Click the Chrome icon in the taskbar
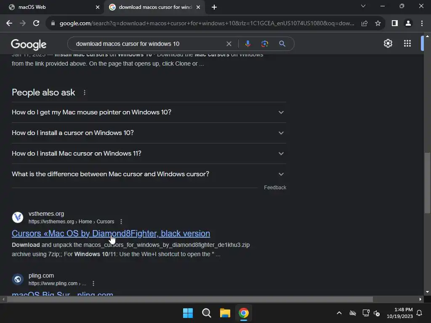Screen dimensions: 431x323 [244, 313]
